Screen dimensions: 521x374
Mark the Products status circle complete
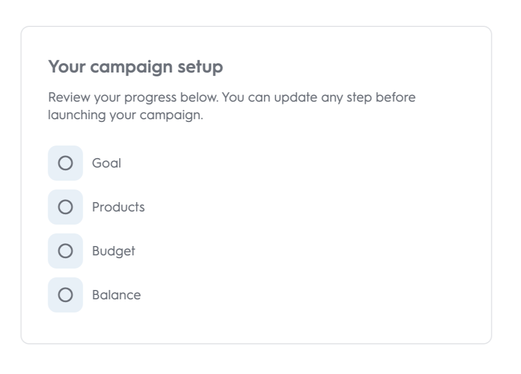pos(65,207)
